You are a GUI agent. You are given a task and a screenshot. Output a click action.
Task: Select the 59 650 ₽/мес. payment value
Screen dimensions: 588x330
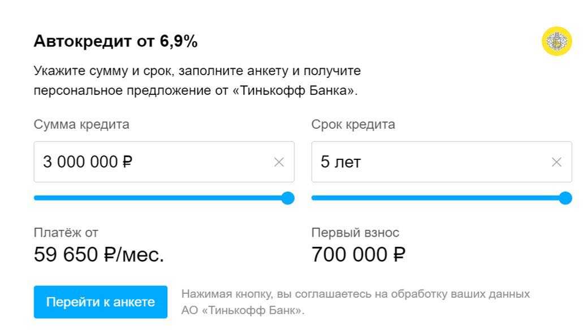pyautogui.click(x=99, y=255)
